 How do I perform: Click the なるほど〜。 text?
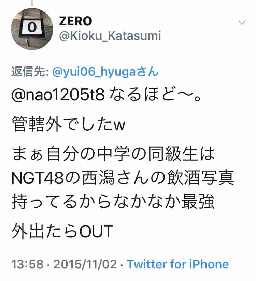[155, 95]
